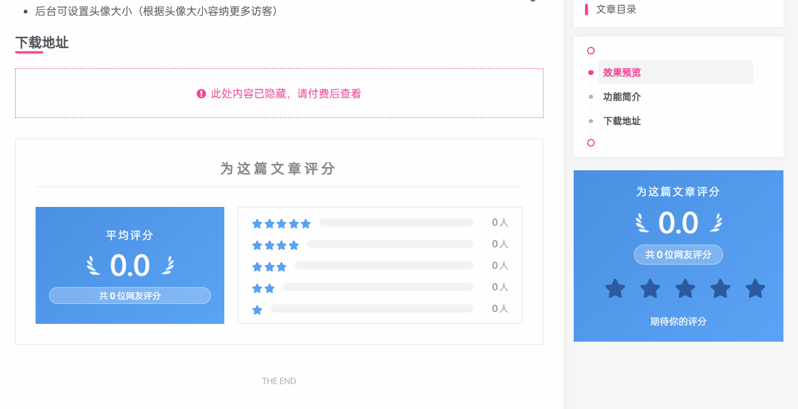Give five stars using the sidebar's last star

[755, 289]
